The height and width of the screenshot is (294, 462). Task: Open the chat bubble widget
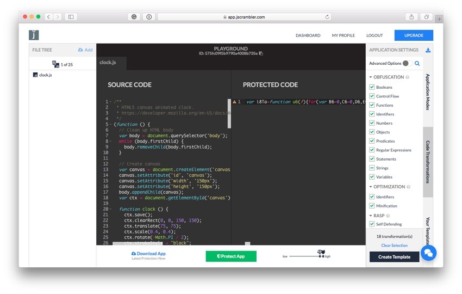click(x=428, y=253)
